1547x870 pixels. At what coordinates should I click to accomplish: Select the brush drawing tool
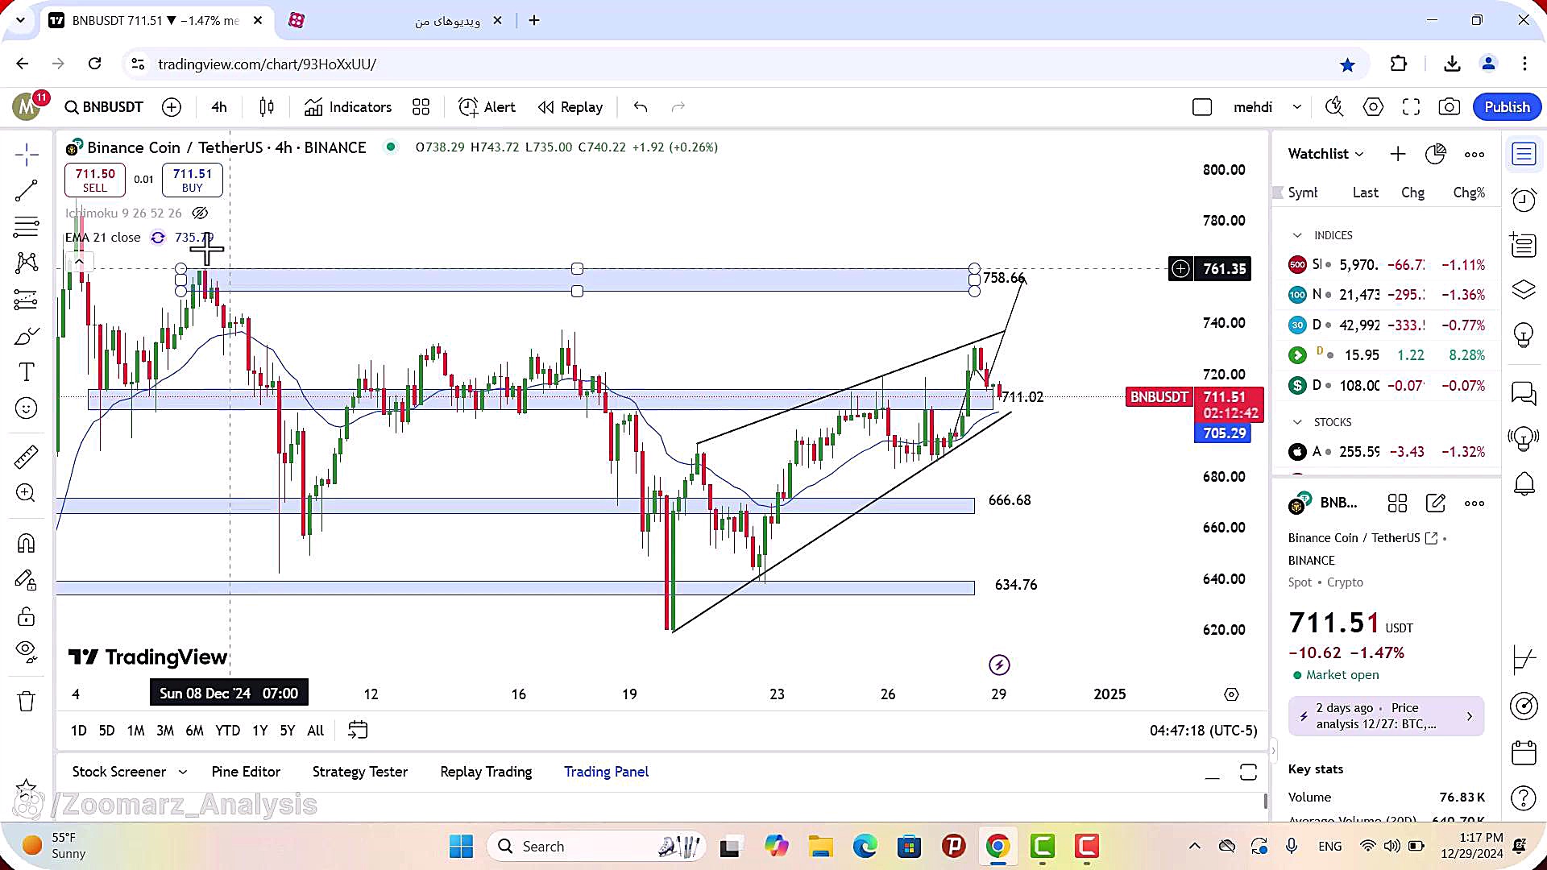coord(26,336)
